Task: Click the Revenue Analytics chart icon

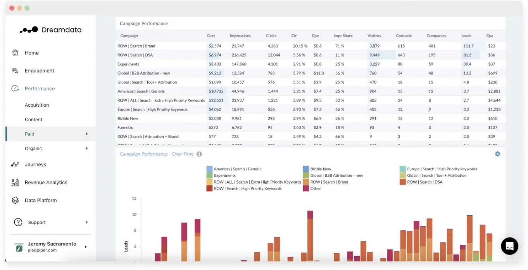Action: [15, 182]
